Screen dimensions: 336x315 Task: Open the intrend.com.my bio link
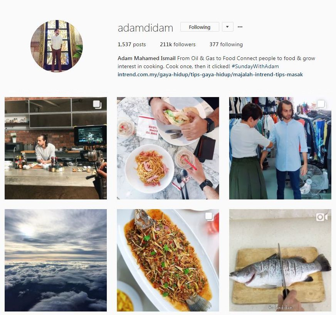(x=210, y=75)
